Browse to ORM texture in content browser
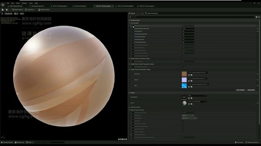This screenshot has width=261, height=146. (x=192, y=87)
